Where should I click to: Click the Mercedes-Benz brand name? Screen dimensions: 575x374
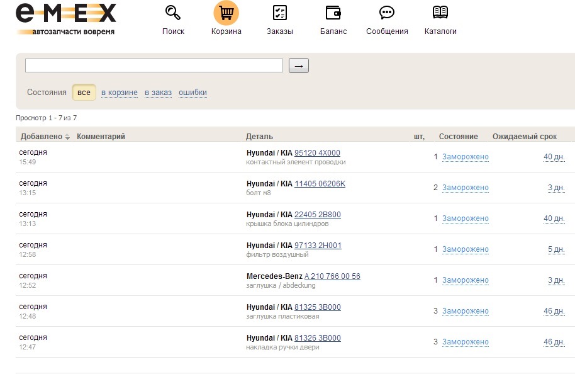[274, 276]
